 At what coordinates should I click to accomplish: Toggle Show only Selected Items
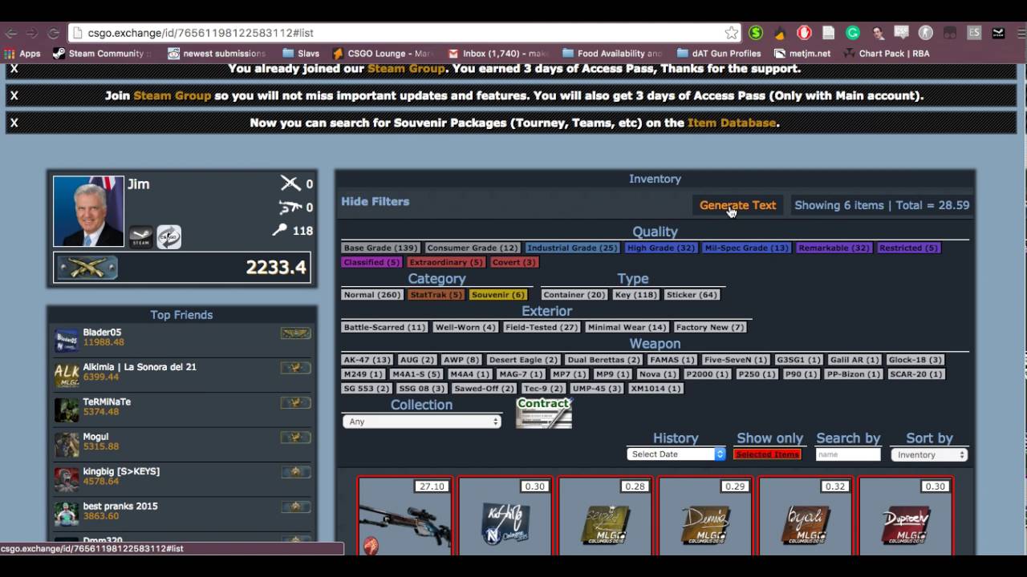coord(768,454)
